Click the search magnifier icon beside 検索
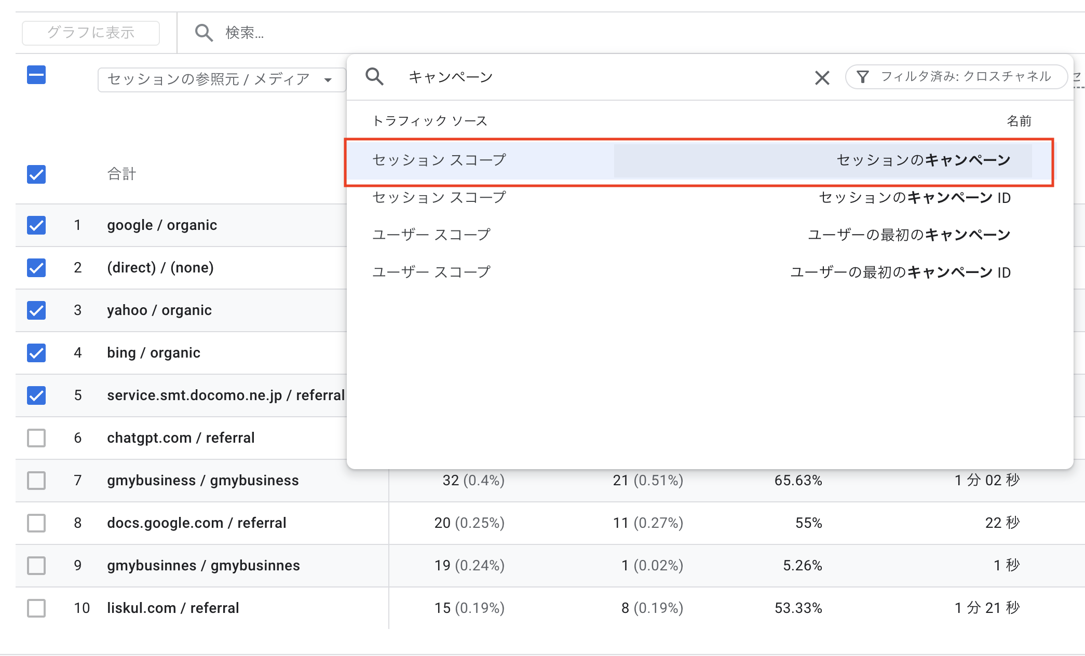 point(204,33)
